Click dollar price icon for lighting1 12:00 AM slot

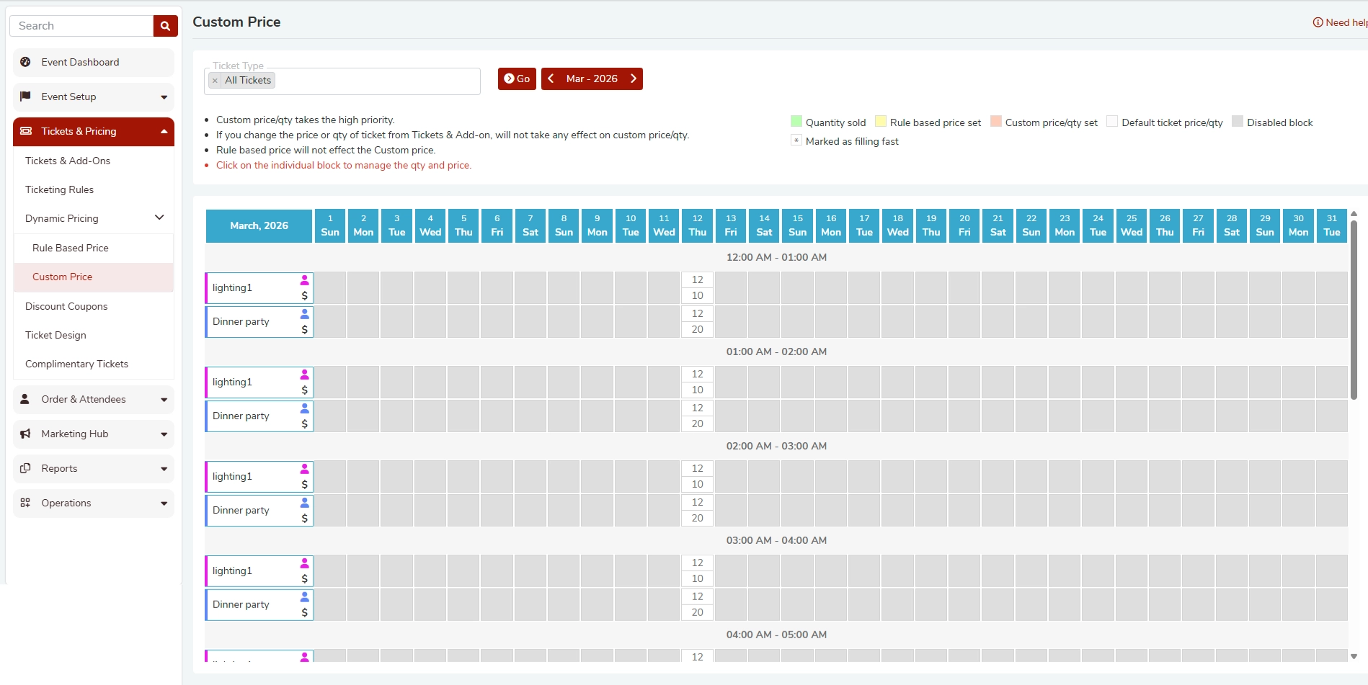(305, 295)
